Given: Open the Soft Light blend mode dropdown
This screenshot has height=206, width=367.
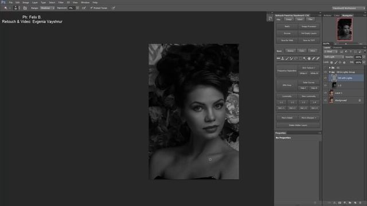Looking at the screenshot, I should 334,57.
